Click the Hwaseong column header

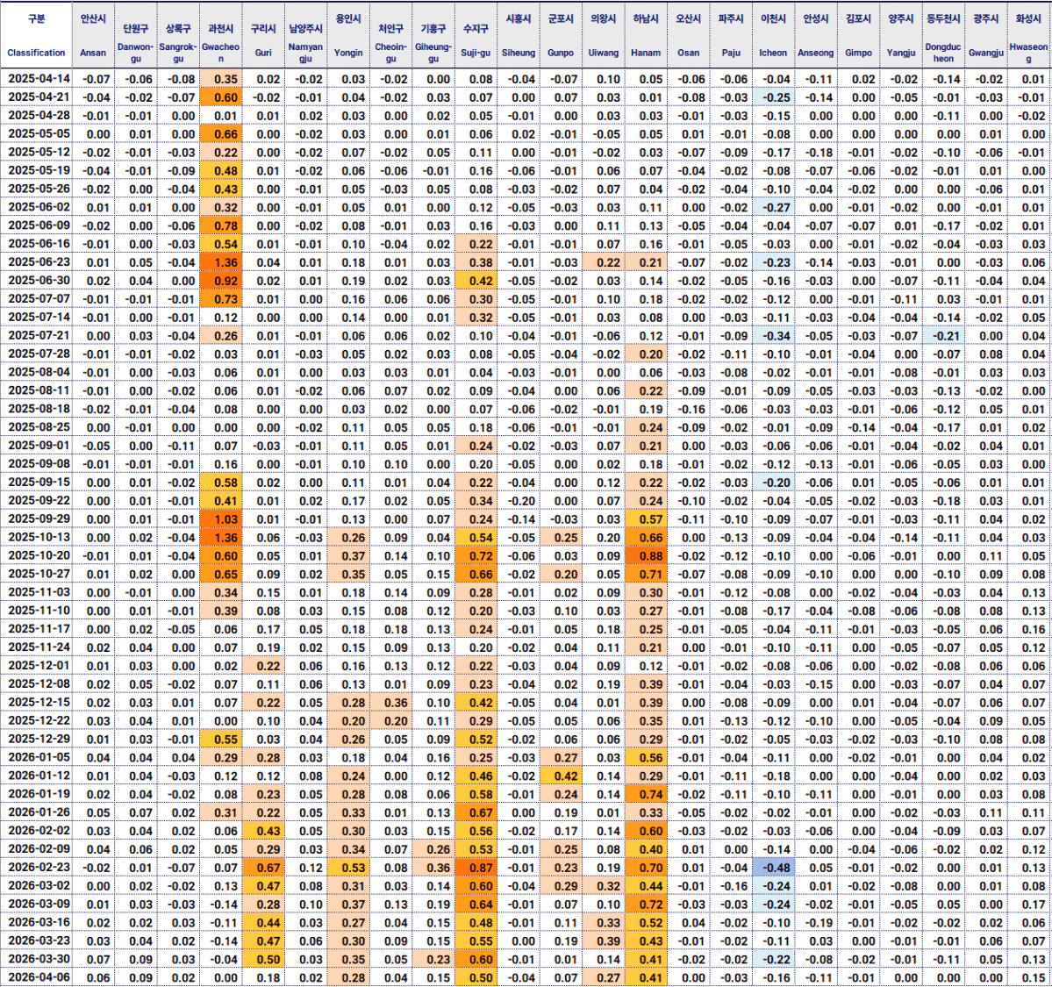coord(1028,34)
